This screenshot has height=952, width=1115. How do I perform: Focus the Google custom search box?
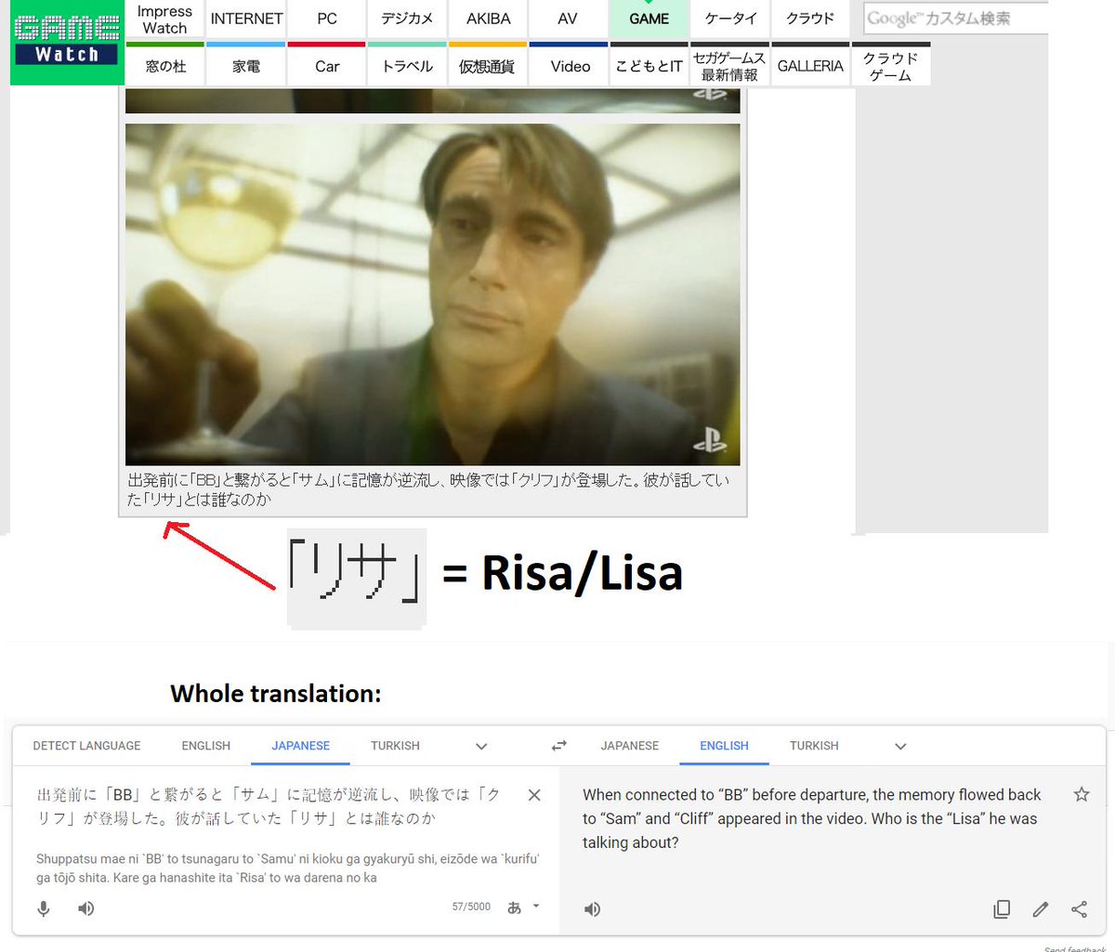(955, 19)
